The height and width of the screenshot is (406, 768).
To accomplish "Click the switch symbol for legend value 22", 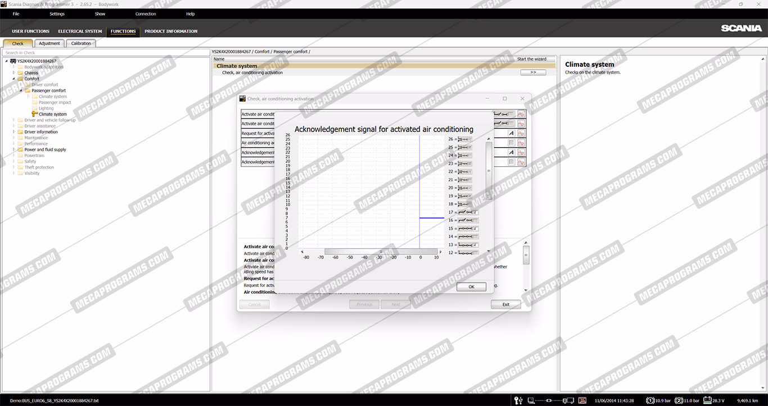I will 466,171.
